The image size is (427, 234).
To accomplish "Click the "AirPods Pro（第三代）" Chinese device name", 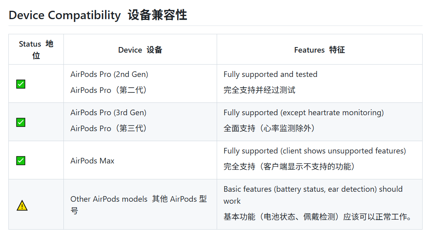I will pos(109,128).
